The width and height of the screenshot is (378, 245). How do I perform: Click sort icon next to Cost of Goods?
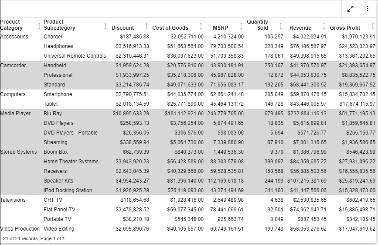201,26
